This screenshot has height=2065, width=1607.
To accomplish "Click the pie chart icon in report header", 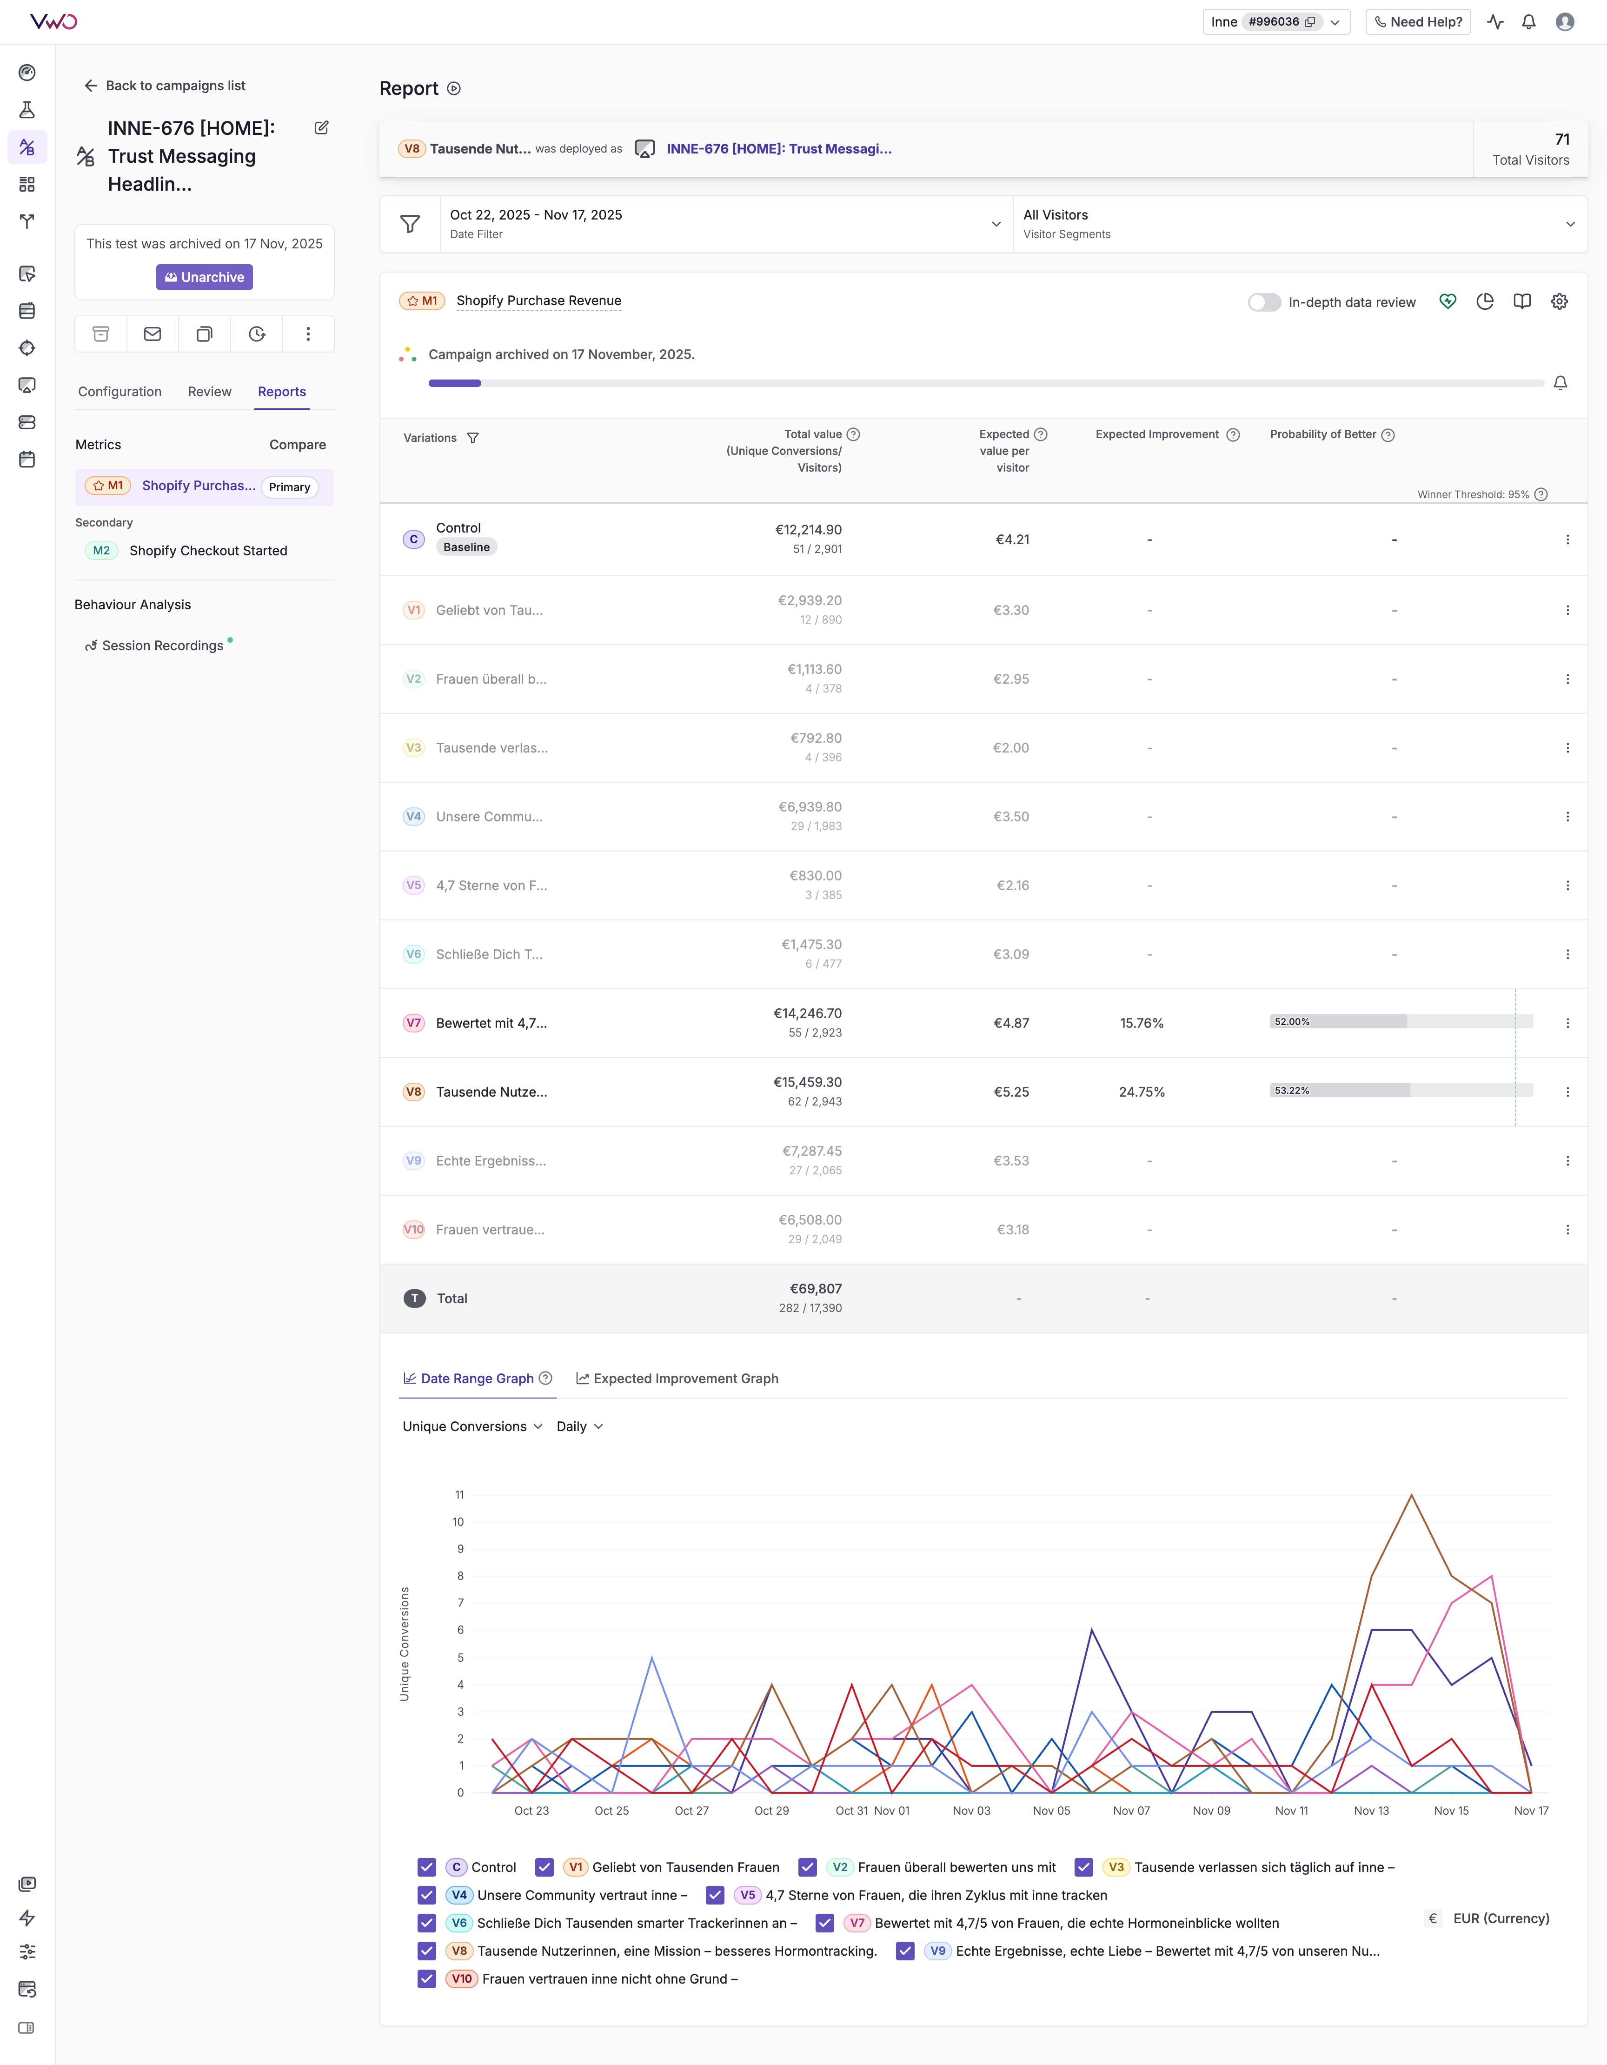I will 1484,302.
